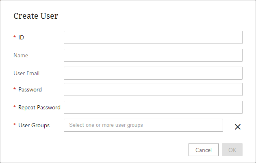The width and height of the screenshot is (256, 163).
Task: Click the User Email label
Action: coord(26,73)
